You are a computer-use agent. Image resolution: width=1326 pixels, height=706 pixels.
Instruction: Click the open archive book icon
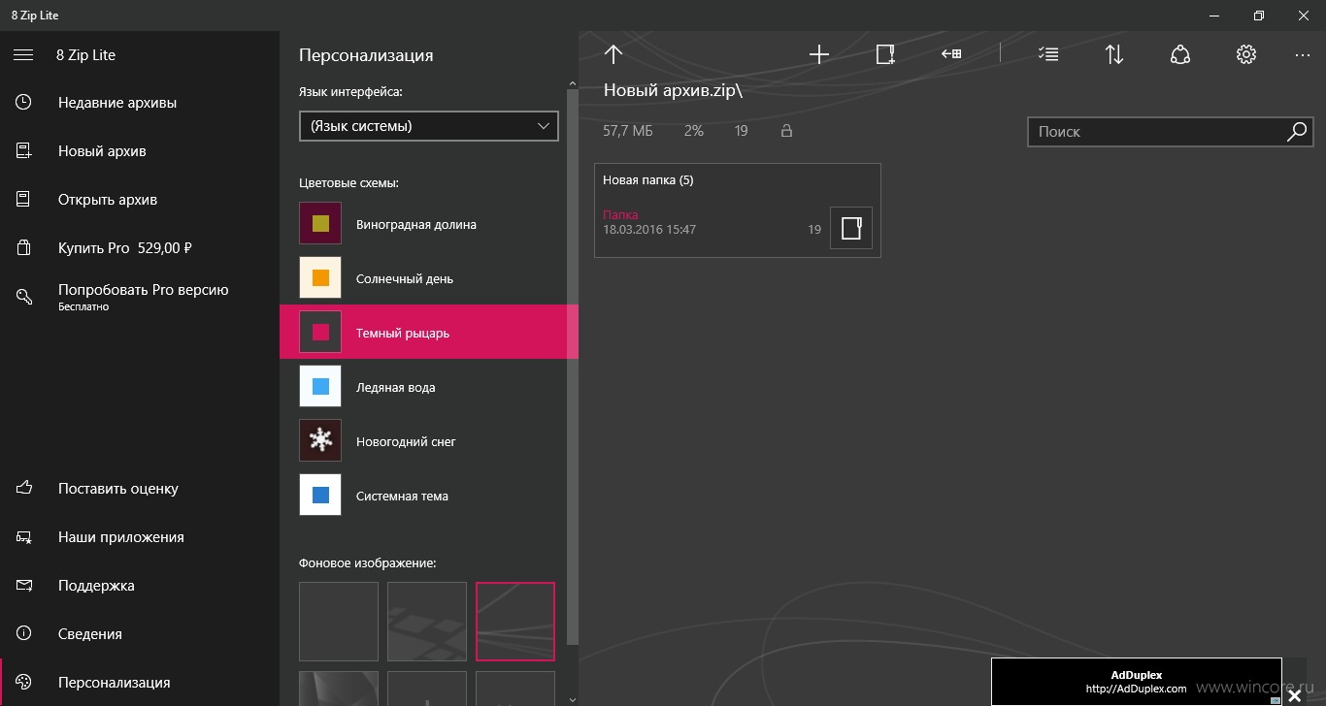24,199
